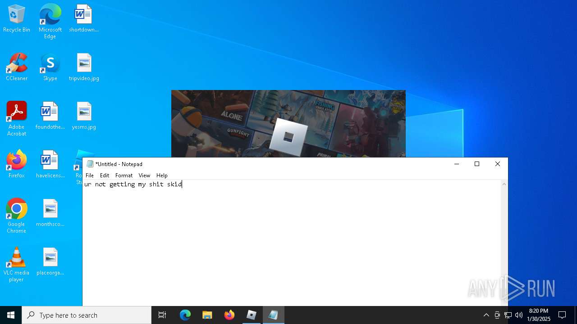The height and width of the screenshot is (324, 577).
Task: Show hidden system tray icons
Action: pos(486,315)
